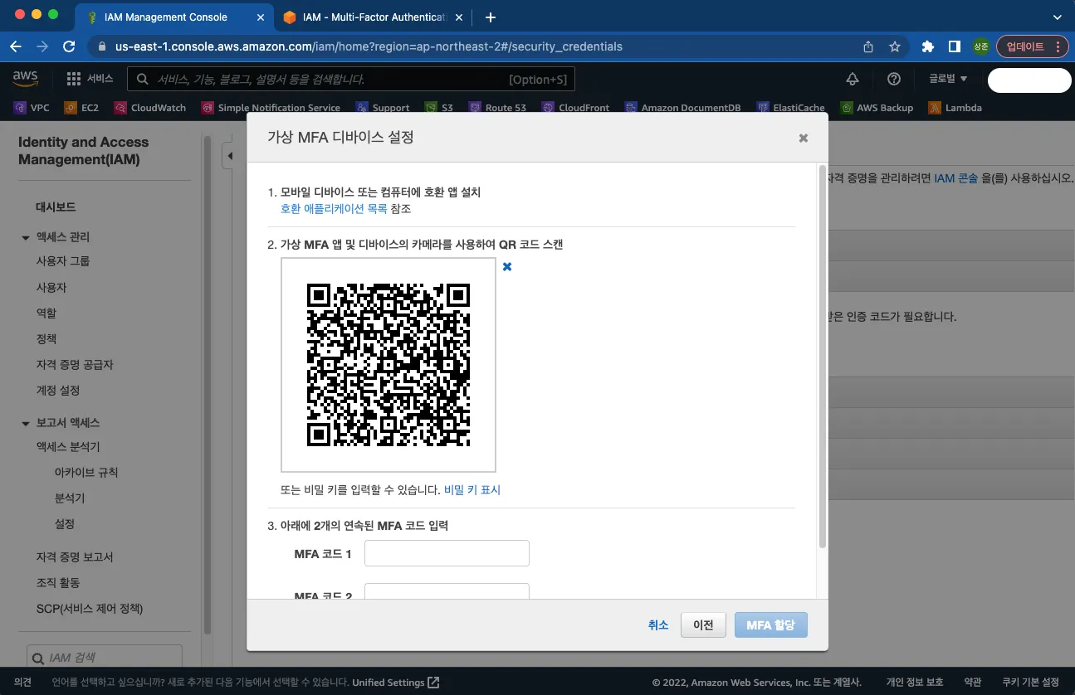Click the MFA 할당 button
Viewport: 1075px width, 695px height.
771,625
